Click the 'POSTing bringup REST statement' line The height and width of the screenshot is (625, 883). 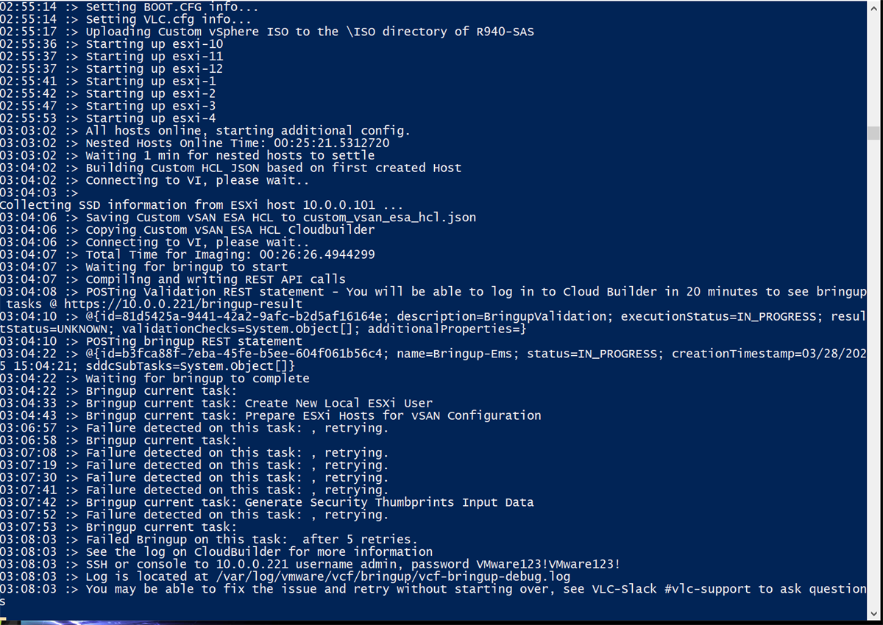point(151,341)
